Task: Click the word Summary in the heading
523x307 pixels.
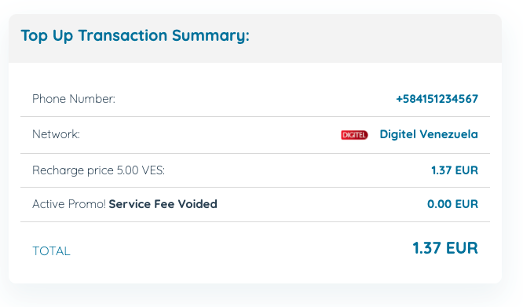Action: pyautogui.click(x=210, y=36)
